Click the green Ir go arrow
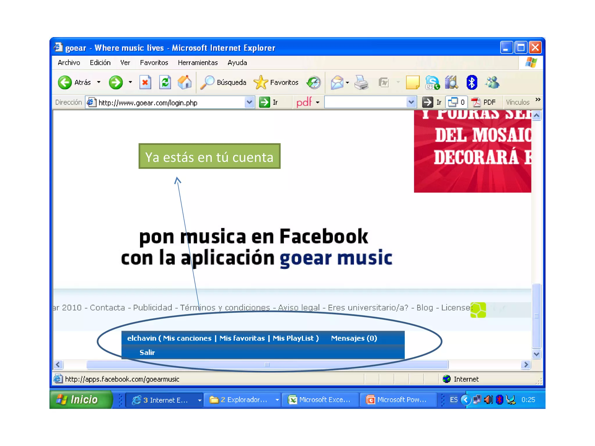The height and width of the screenshot is (446, 595). [264, 102]
